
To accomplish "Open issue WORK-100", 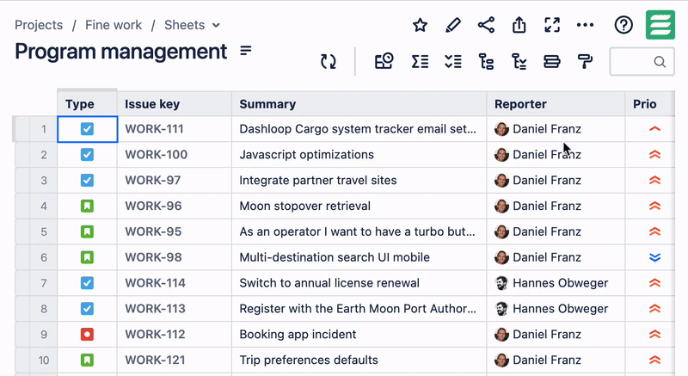I will click(x=156, y=154).
